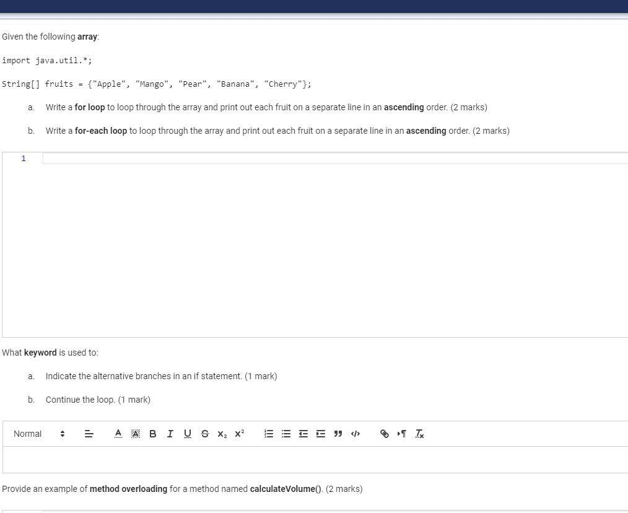
Task: Apply blockquote formatting
Action: pos(338,434)
